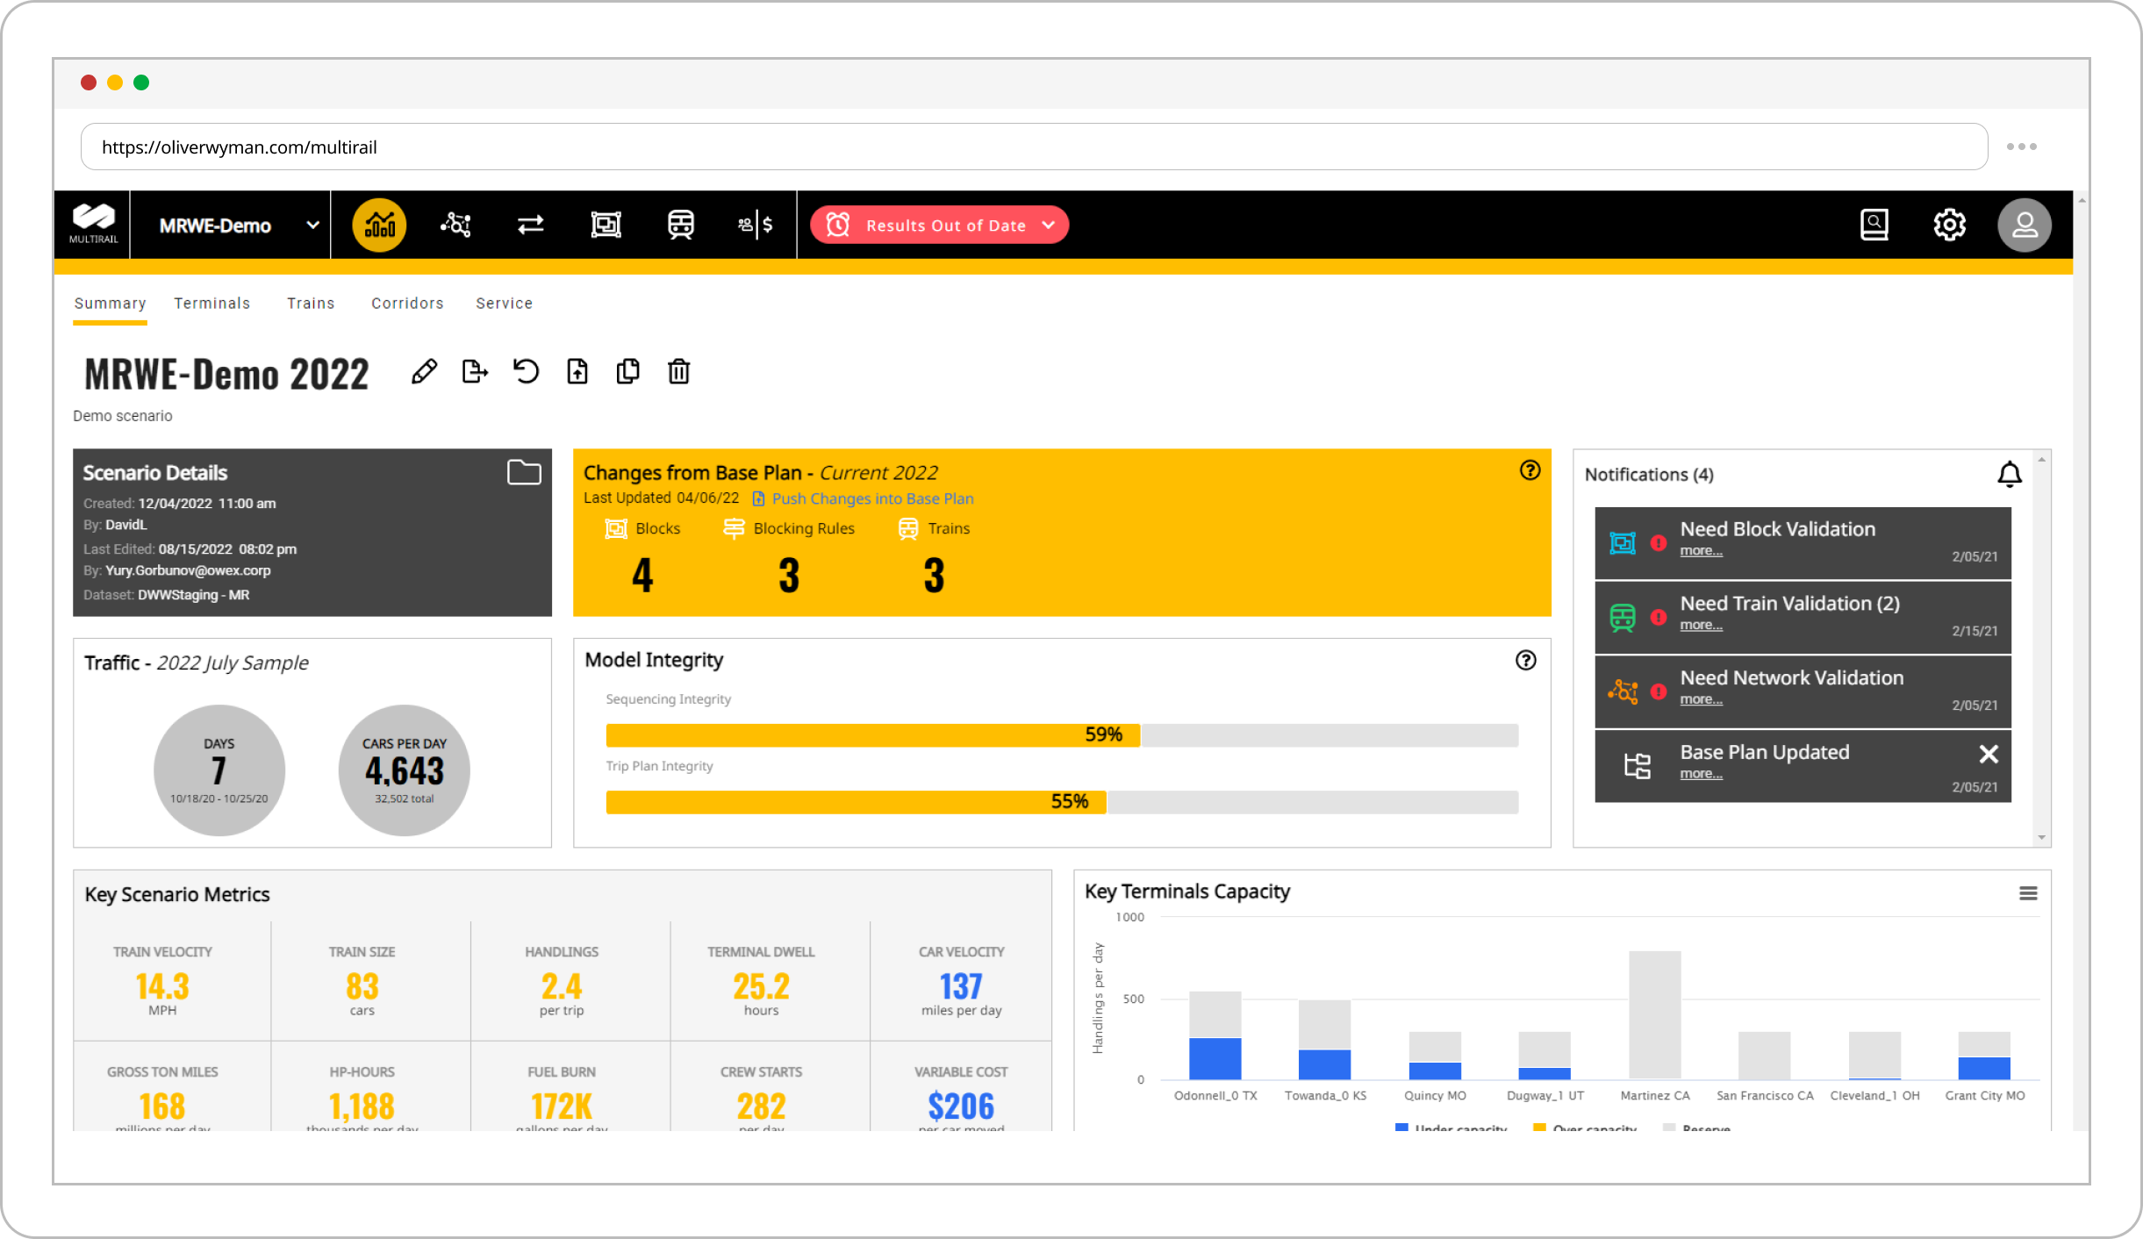Viewport: 2143px width, 1239px height.
Task: Click the blocks icon in top toolbar
Action: coord(606,226)
